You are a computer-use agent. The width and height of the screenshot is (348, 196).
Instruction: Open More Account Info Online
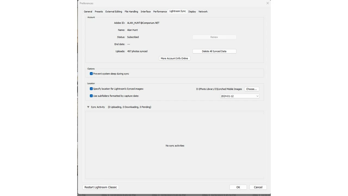tap(174, 58)
